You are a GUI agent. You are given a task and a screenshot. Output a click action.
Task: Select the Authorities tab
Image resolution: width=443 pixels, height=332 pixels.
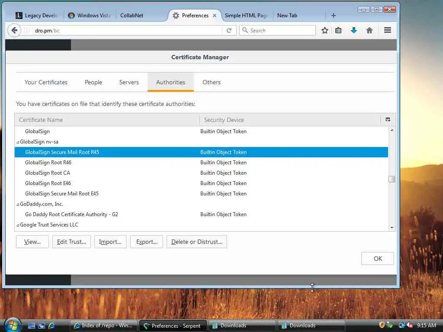pyautogui.click(x=170, y=82)
